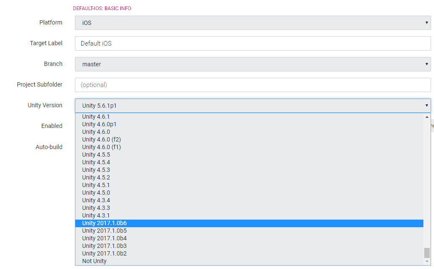Click the version list scroll down arrow
This screenshot has width=434, height=269.
pyautogui.click(x=427, y=261)
